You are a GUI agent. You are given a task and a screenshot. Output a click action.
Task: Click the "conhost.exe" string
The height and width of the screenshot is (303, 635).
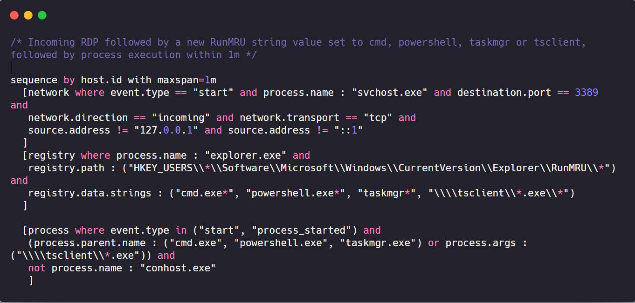178,268
